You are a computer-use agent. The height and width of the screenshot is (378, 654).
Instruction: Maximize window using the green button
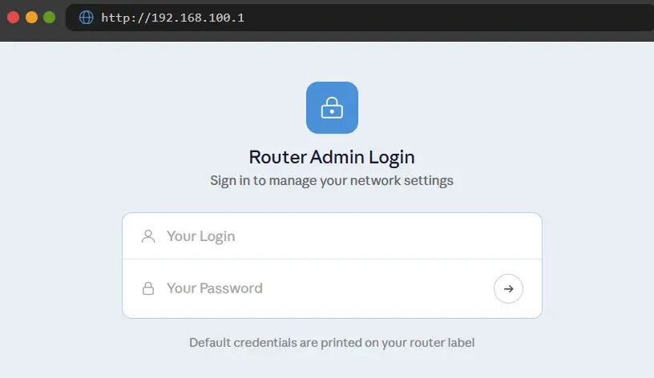50,18
